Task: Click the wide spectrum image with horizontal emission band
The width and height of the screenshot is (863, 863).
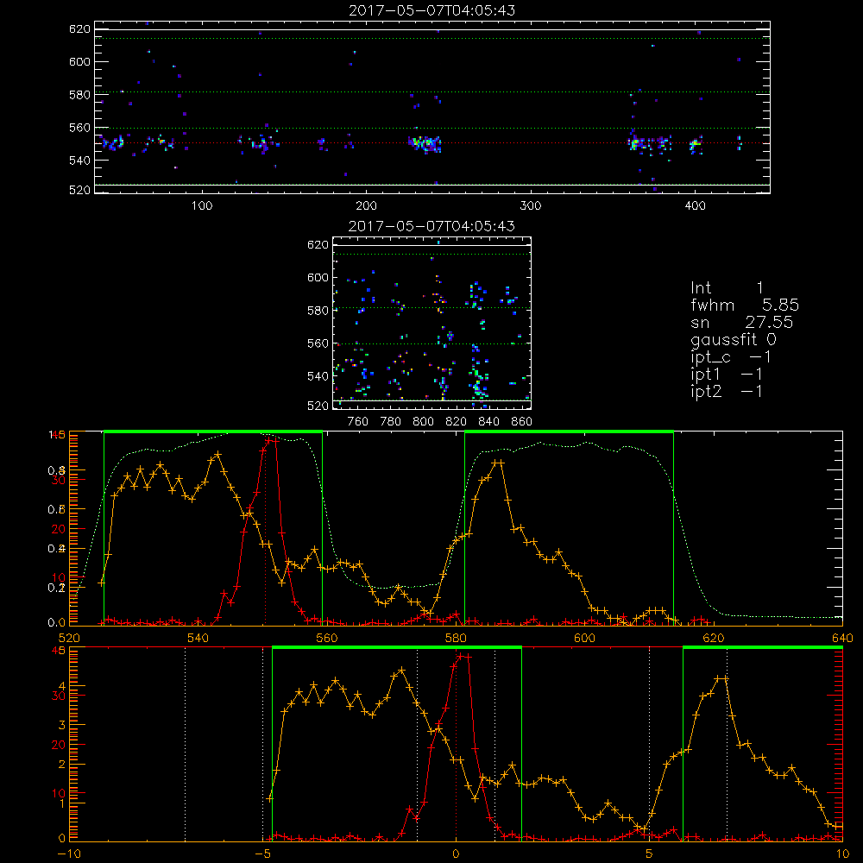Action: tap(432, 107)
